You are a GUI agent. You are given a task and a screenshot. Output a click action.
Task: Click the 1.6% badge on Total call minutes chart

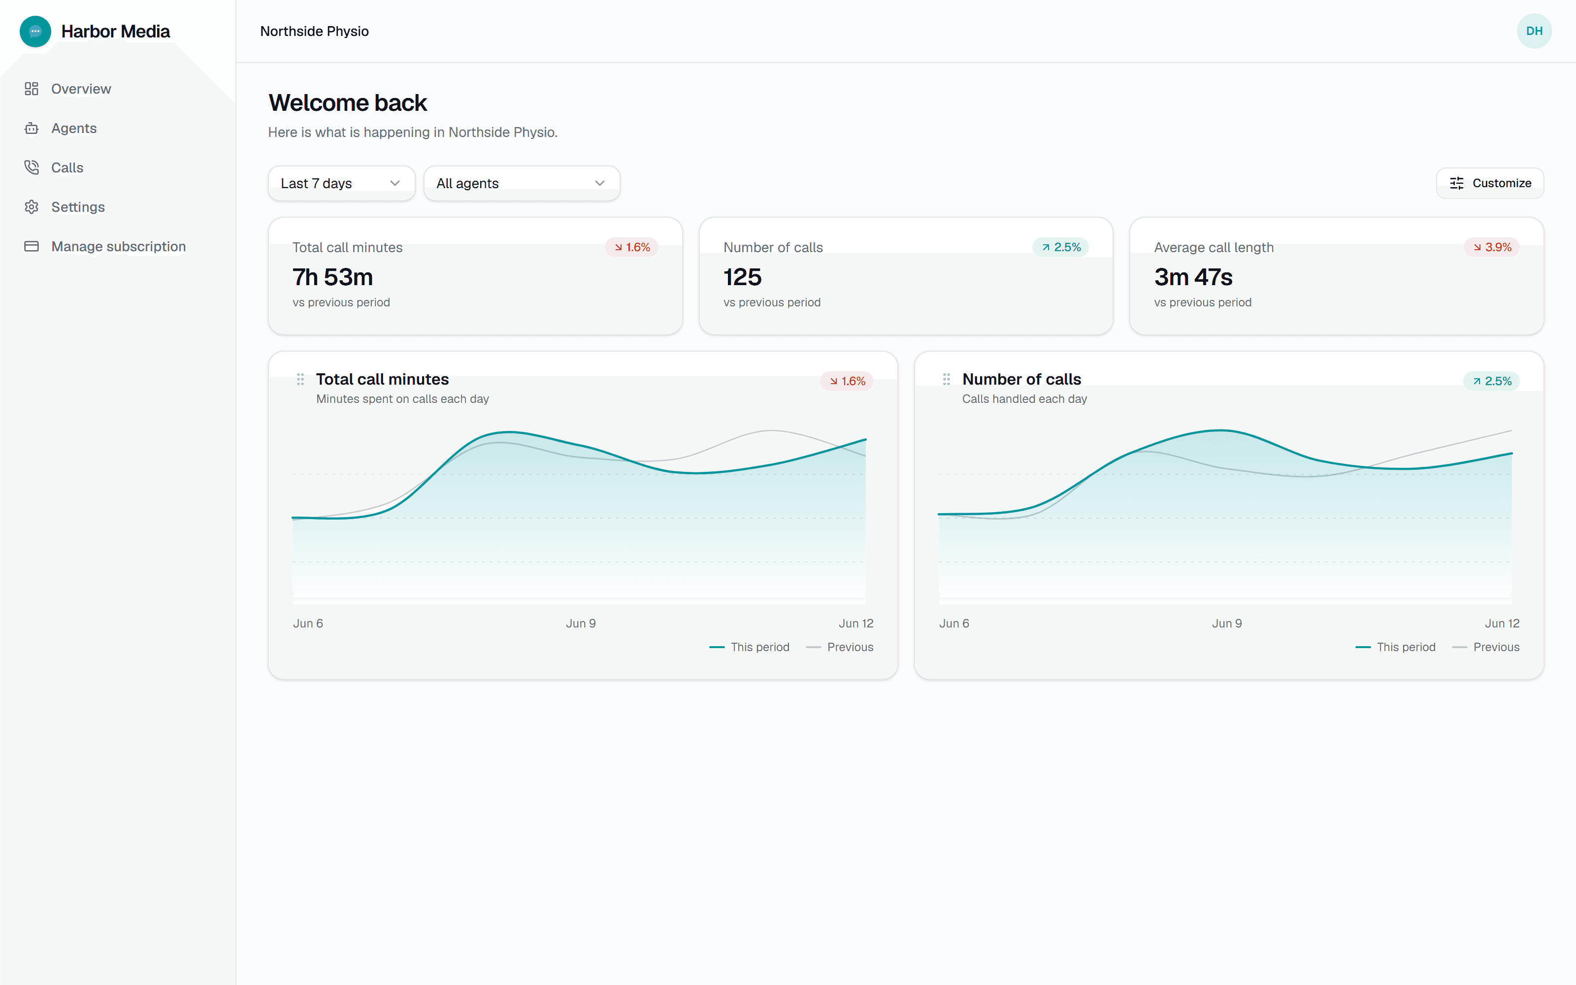(847, 381)
